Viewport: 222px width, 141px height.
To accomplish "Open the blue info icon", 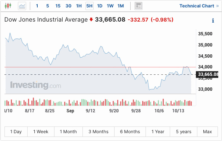I will coord(213,20).
